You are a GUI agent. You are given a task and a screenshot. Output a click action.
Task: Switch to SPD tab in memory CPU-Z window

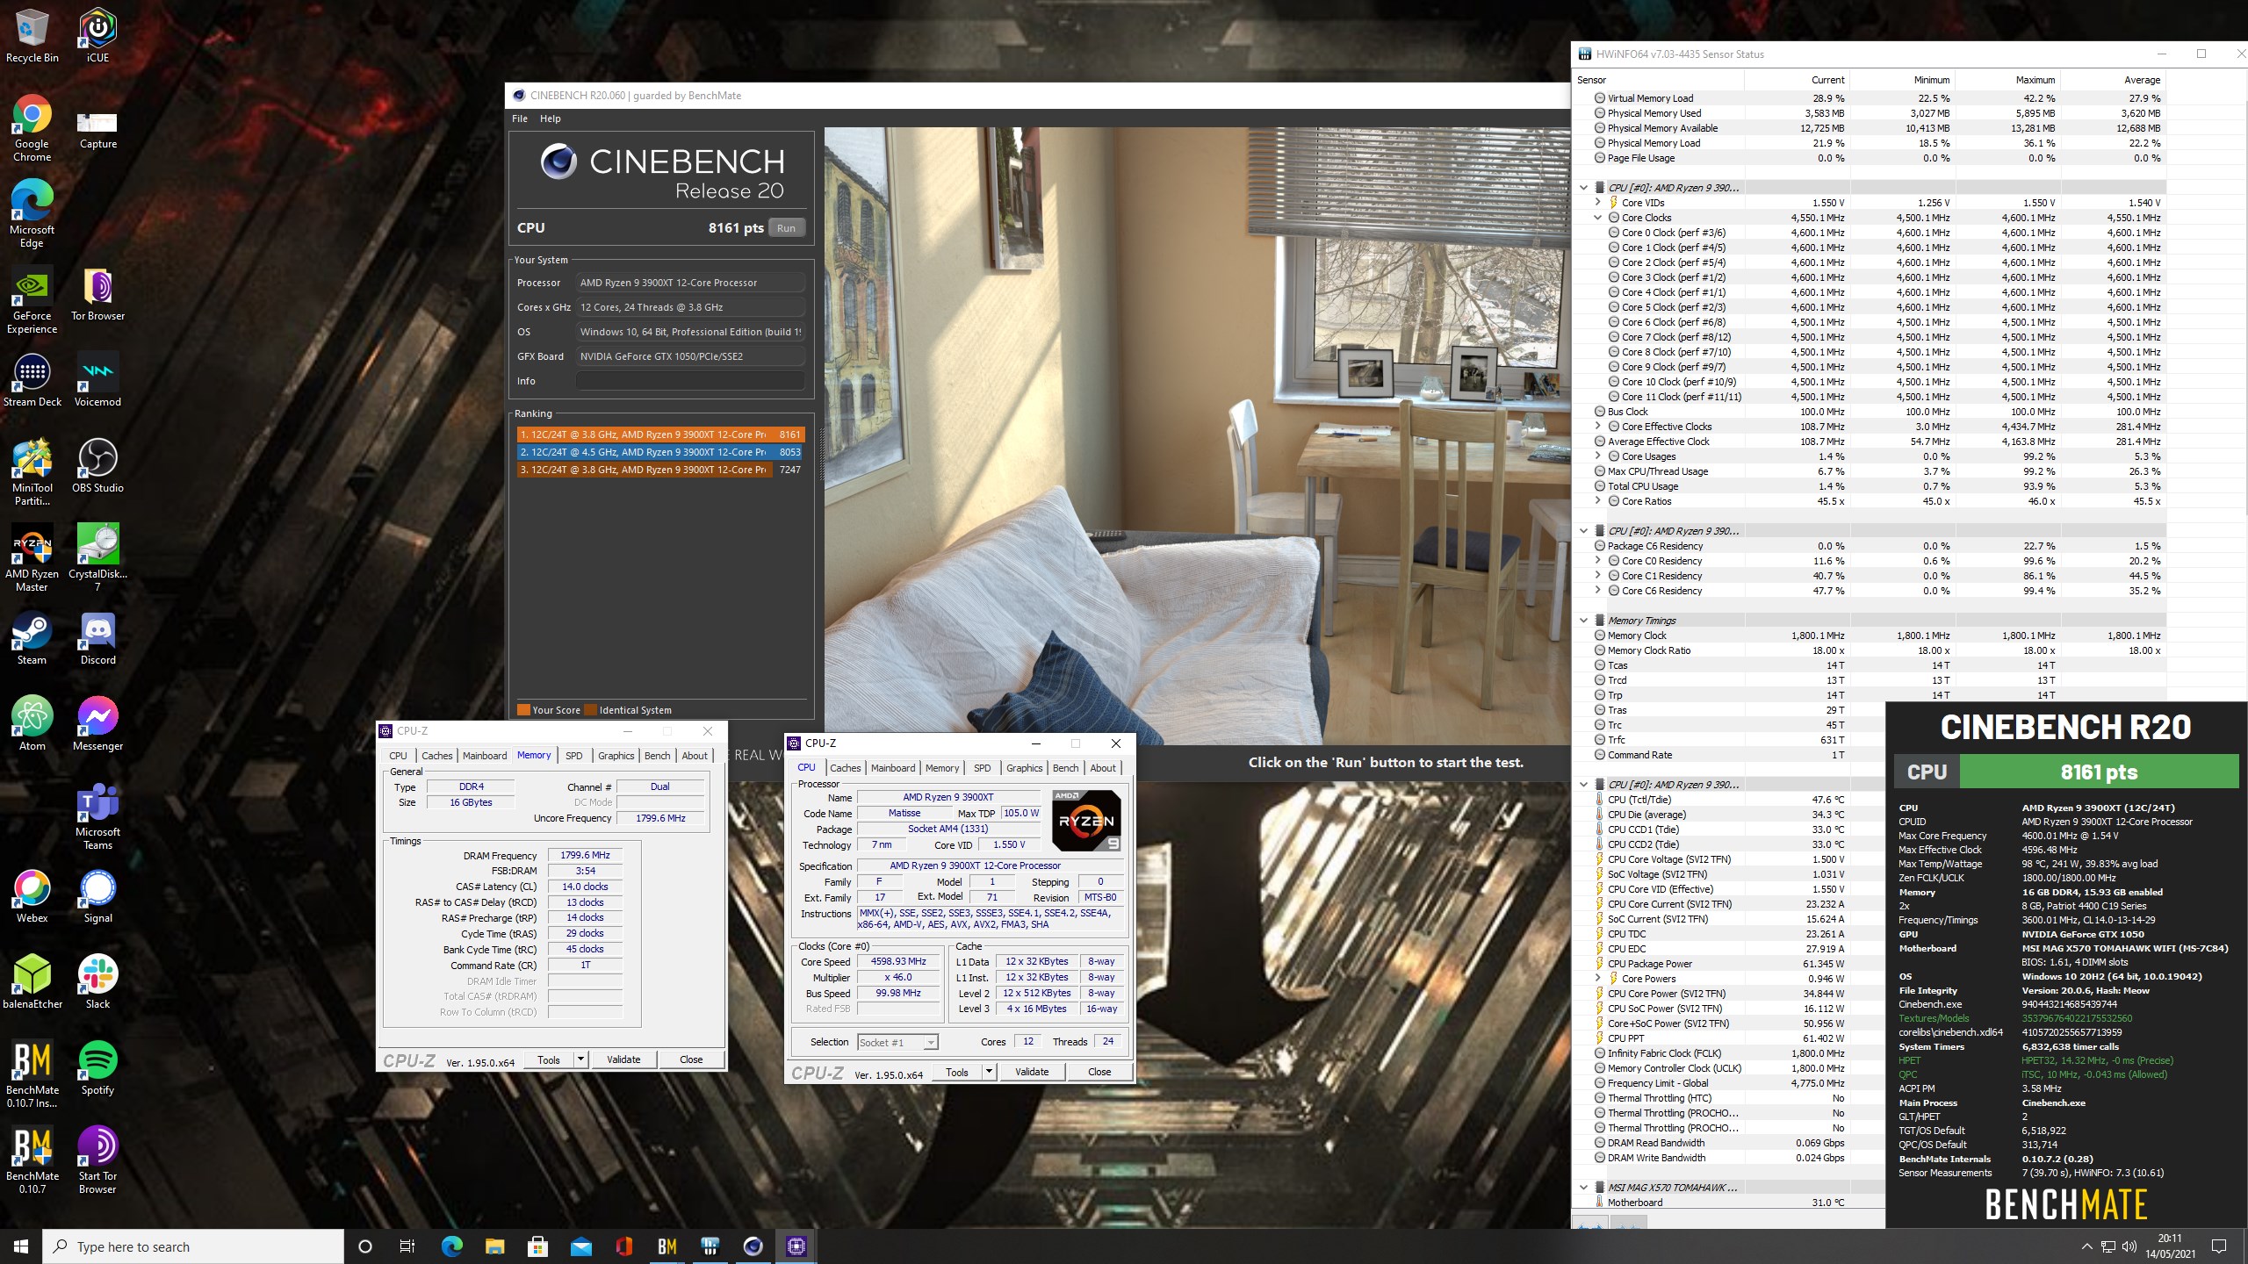[574, 756]
